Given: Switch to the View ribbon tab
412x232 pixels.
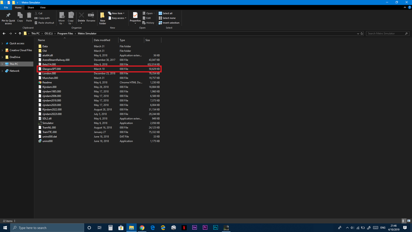Looking at the screenshot, I should click(x=42, y=7).
